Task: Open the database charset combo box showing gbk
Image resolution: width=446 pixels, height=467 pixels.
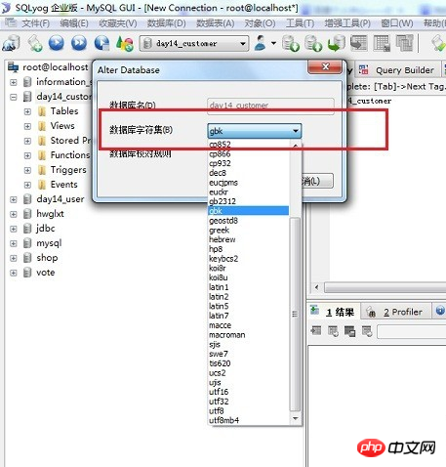Action: pyautogui.click(x=255, y=131)
